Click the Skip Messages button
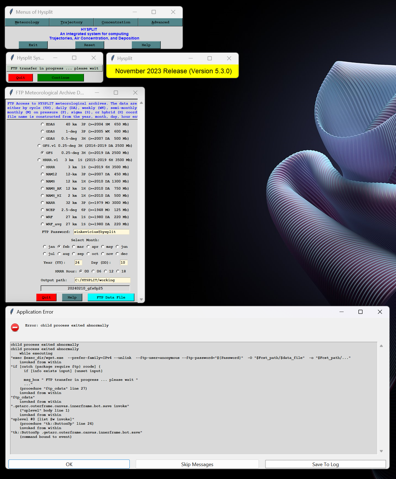 coord(197,464)
